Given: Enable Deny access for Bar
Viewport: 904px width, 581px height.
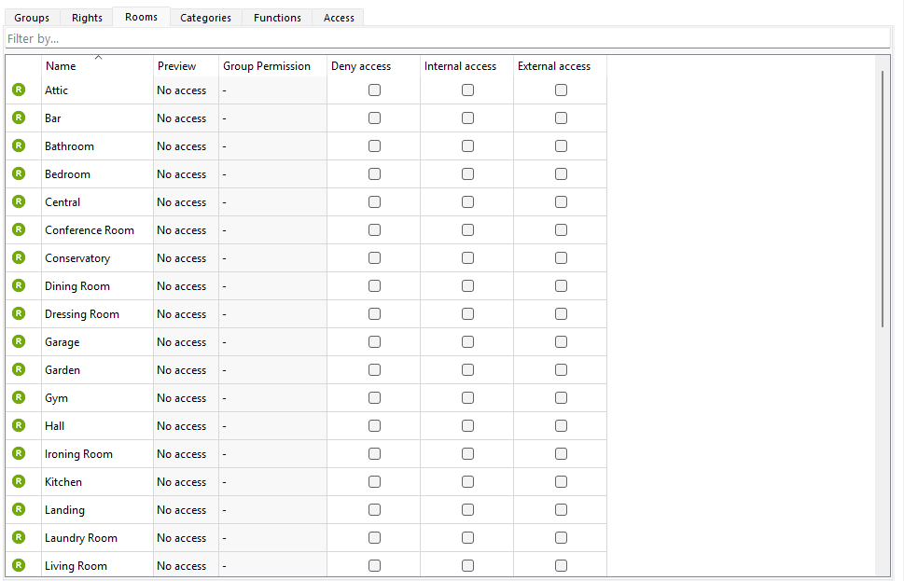Looking at the screenshot, I should click(374, 118).
